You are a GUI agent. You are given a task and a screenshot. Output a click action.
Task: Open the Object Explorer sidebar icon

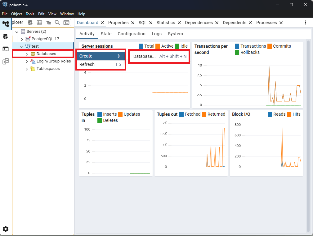[x=6, y=24]
